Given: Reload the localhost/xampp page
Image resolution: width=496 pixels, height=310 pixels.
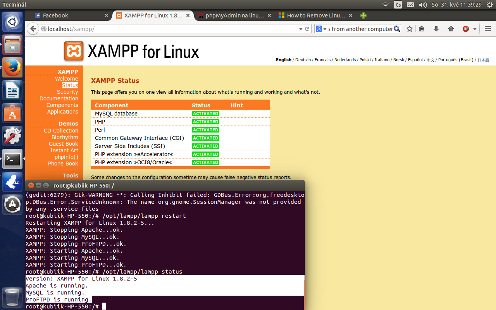Looking at the screenshot, I should (x=307, y=29).
